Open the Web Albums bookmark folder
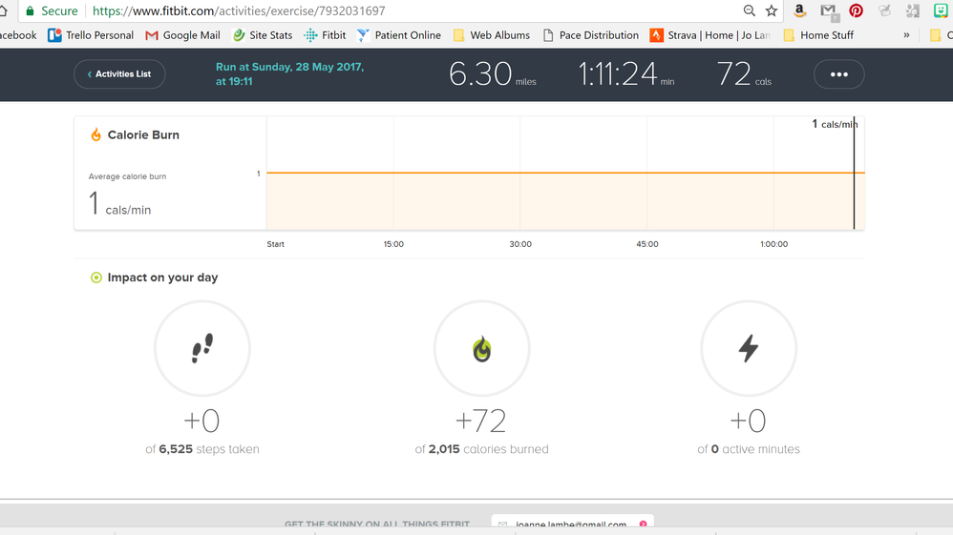953x535 pixels. [491, 35]
